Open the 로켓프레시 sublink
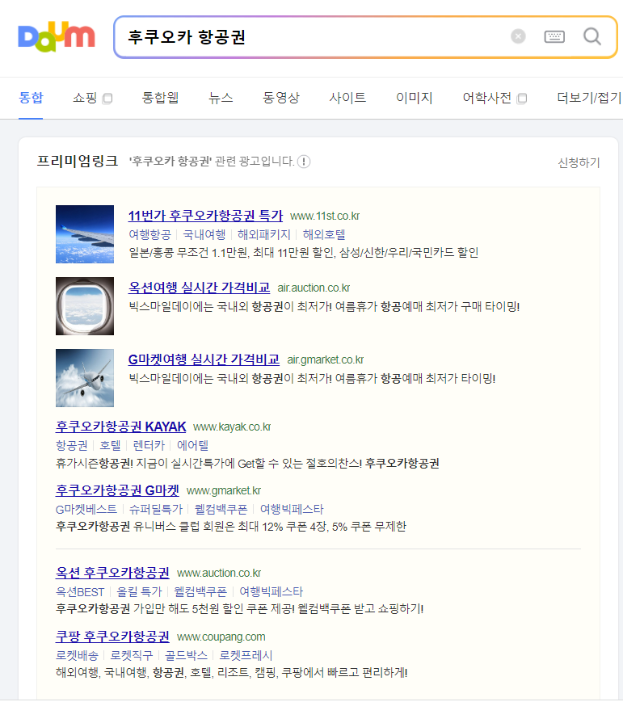This screenshot has width=623, height=702. pos(246,655)
